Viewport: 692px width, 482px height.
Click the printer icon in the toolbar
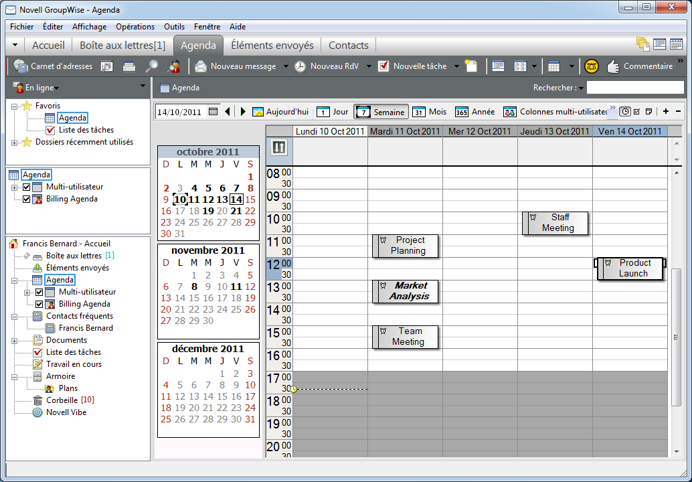128,66
